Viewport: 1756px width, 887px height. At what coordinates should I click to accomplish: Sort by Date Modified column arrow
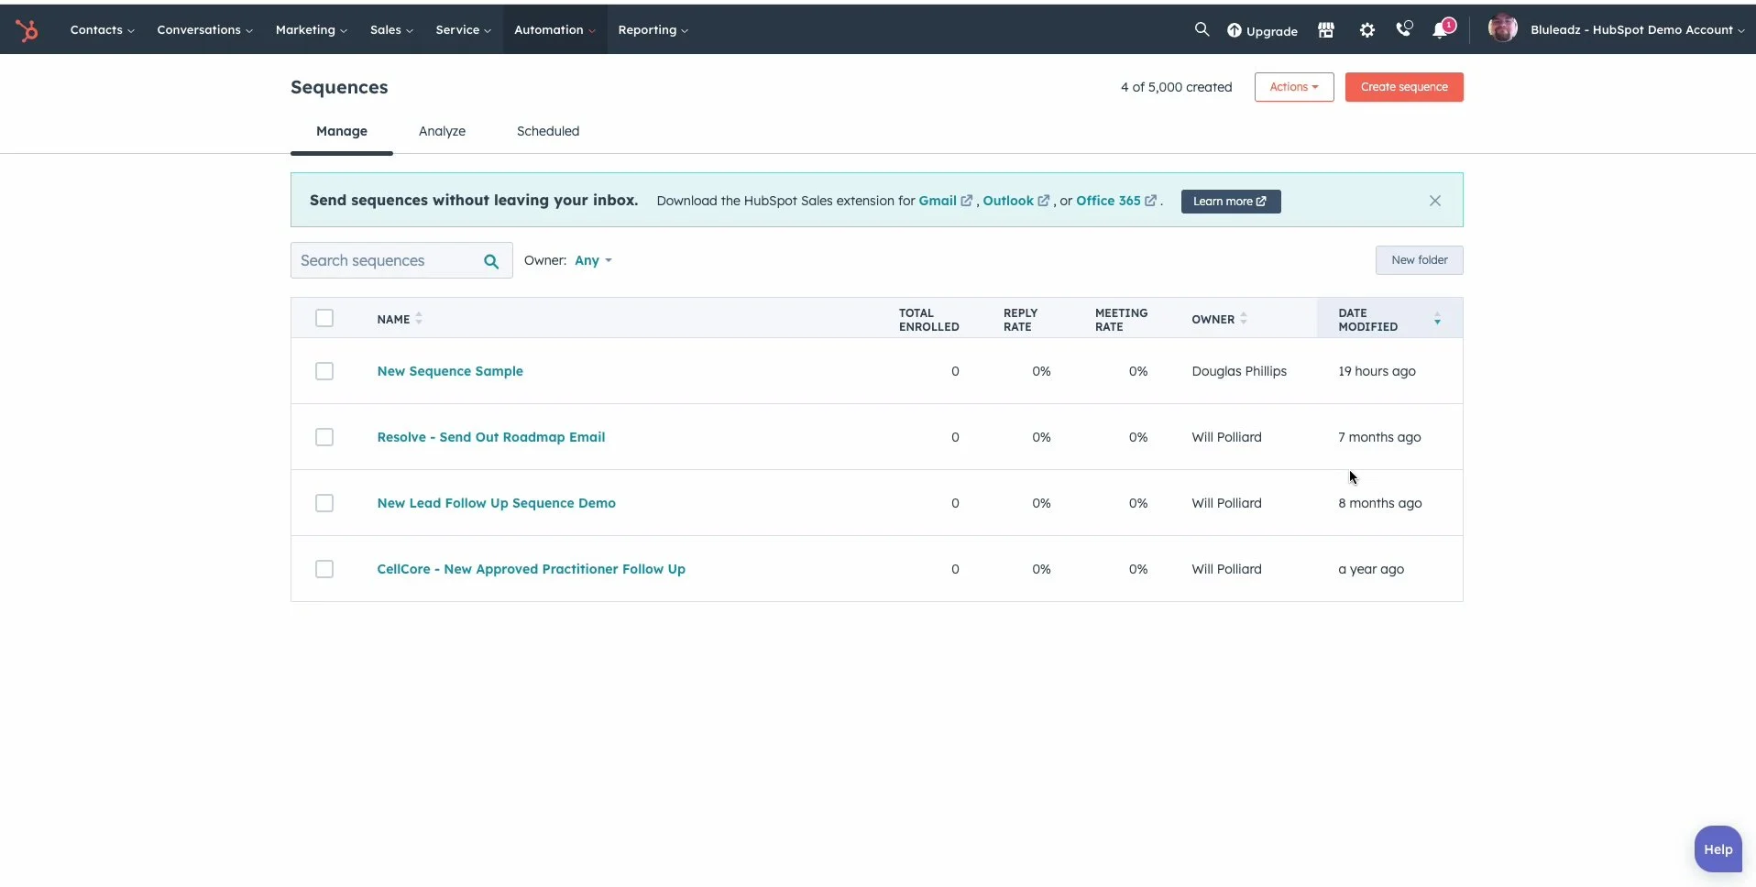pos(1437,319)
